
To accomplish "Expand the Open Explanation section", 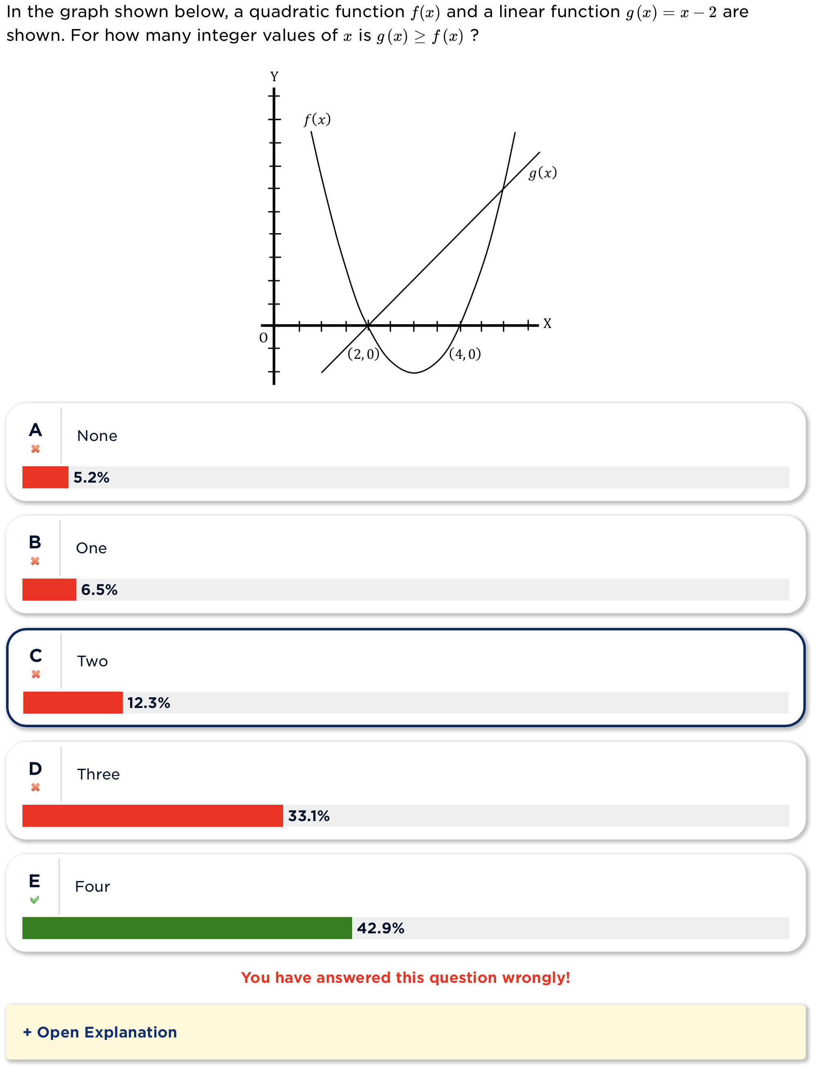I will click(x=100, y=1032).
